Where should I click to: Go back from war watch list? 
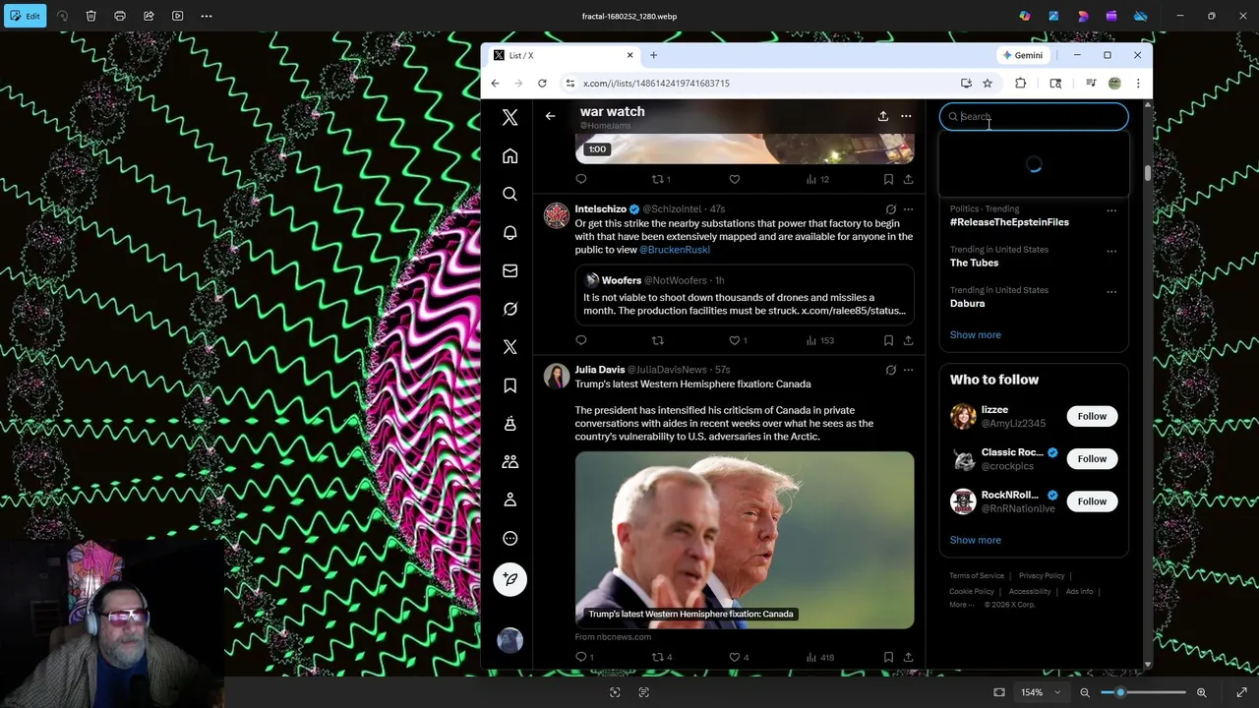coord(550,116)
